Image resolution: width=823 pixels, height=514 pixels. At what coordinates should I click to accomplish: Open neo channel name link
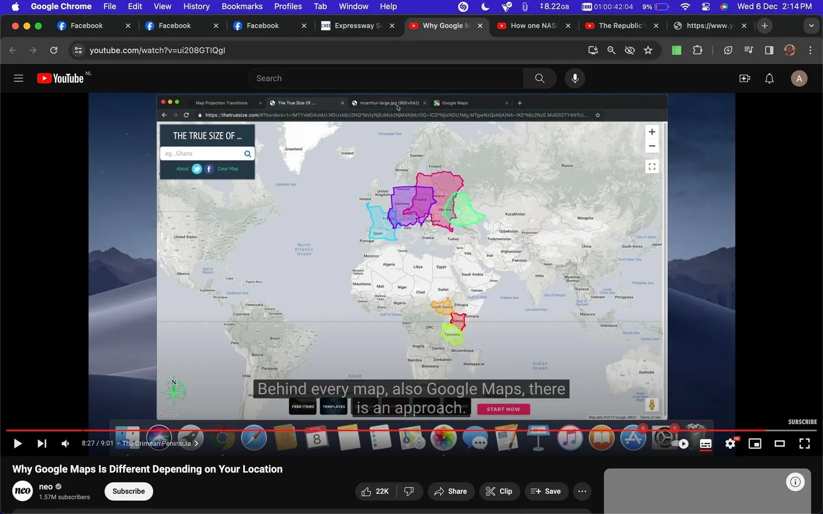point(46,487)
